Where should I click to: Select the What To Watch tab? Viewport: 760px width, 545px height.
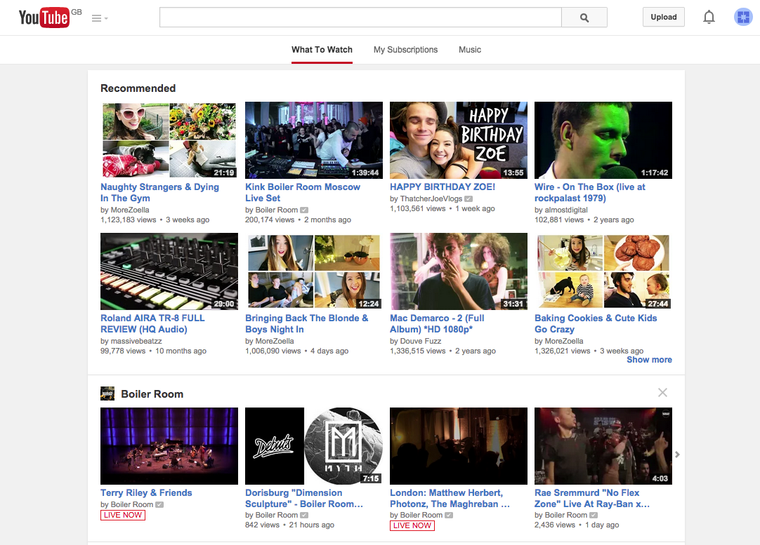coord(322,50)
